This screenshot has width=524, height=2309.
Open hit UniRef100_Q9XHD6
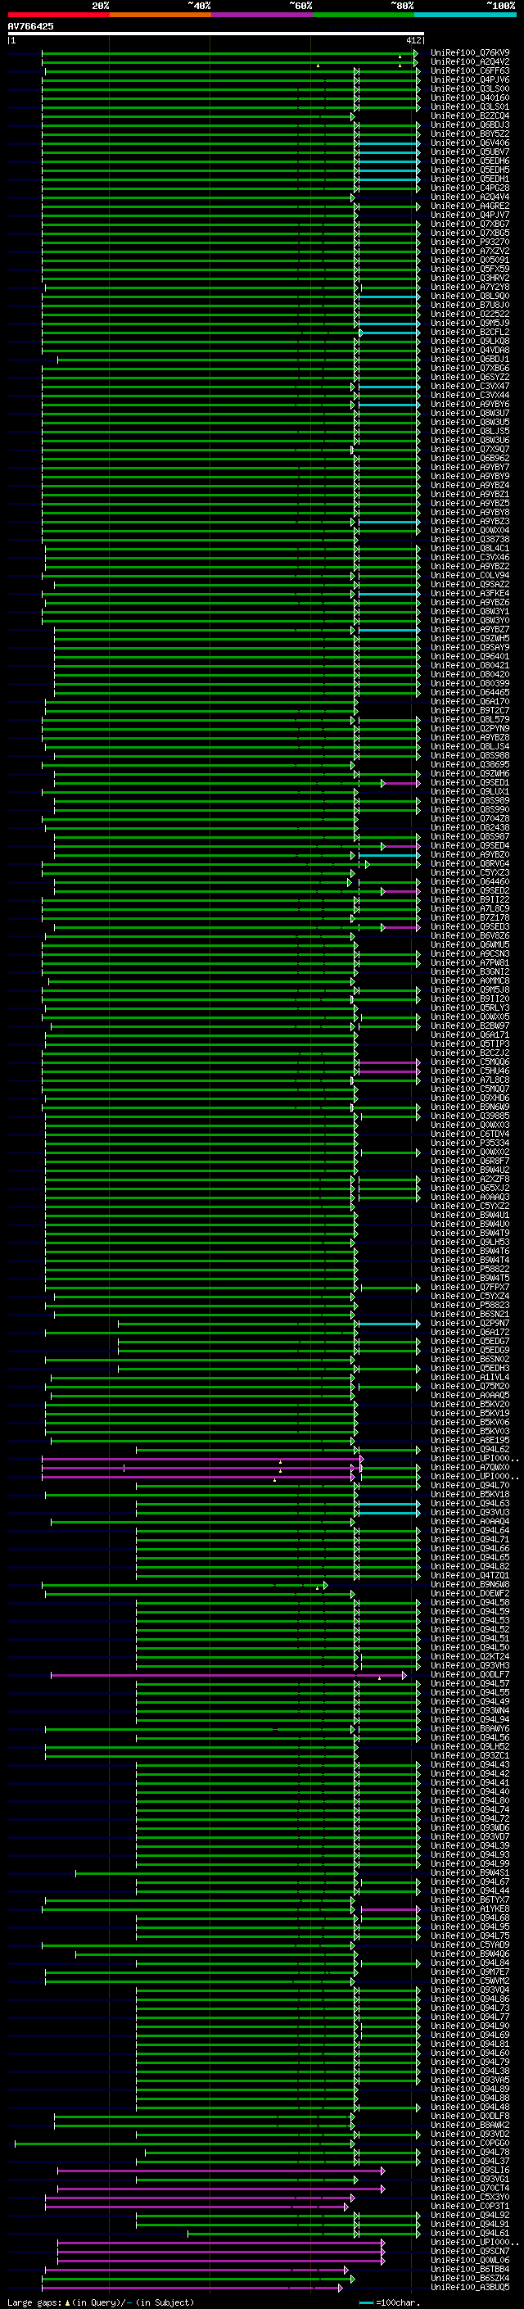(469, 1097)
